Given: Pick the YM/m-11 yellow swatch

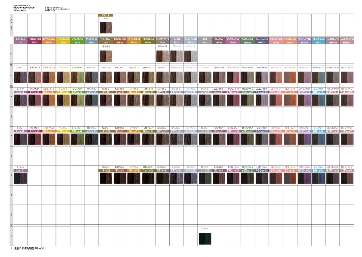Looking at the screenshot, I should click(62, 77).
